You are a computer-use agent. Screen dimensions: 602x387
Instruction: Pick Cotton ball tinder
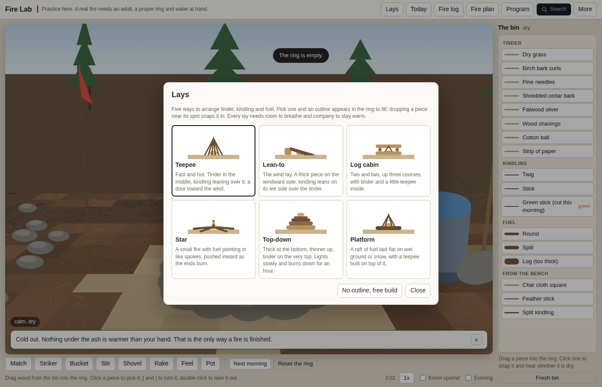click(547, 138)
